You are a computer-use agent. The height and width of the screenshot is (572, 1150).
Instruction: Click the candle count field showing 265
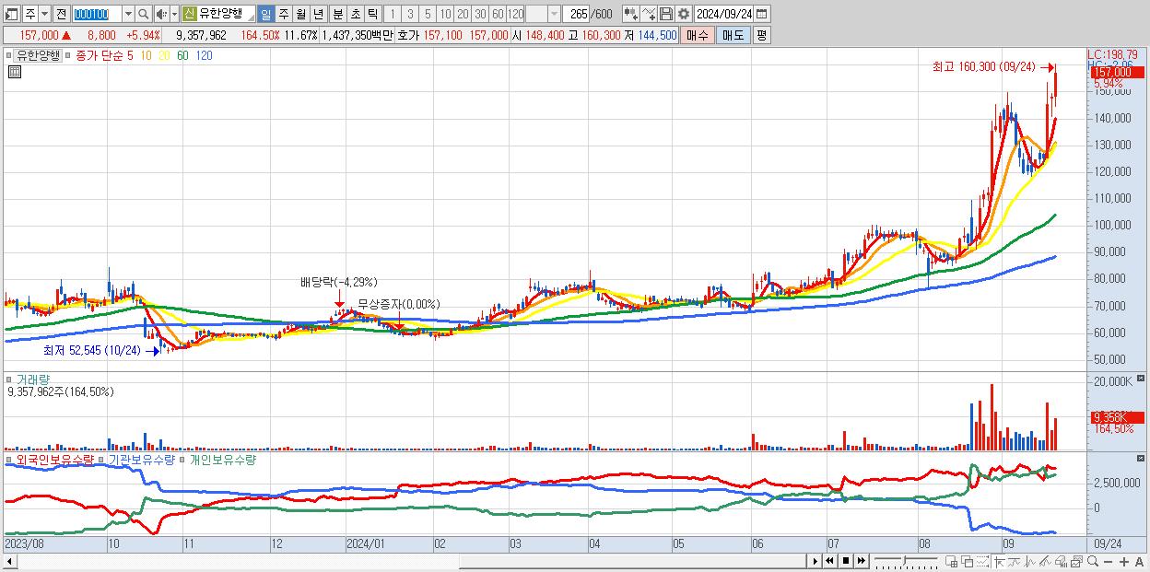[578, 14]
